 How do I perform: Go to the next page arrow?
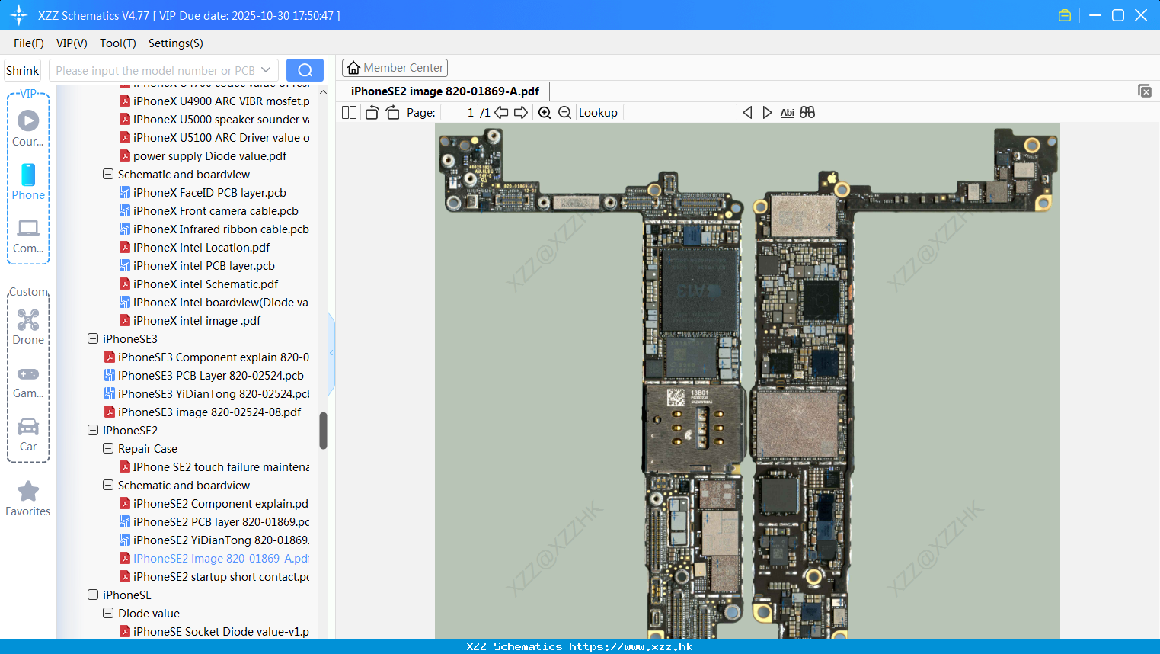pyautogui.click(x=521, y=113)
